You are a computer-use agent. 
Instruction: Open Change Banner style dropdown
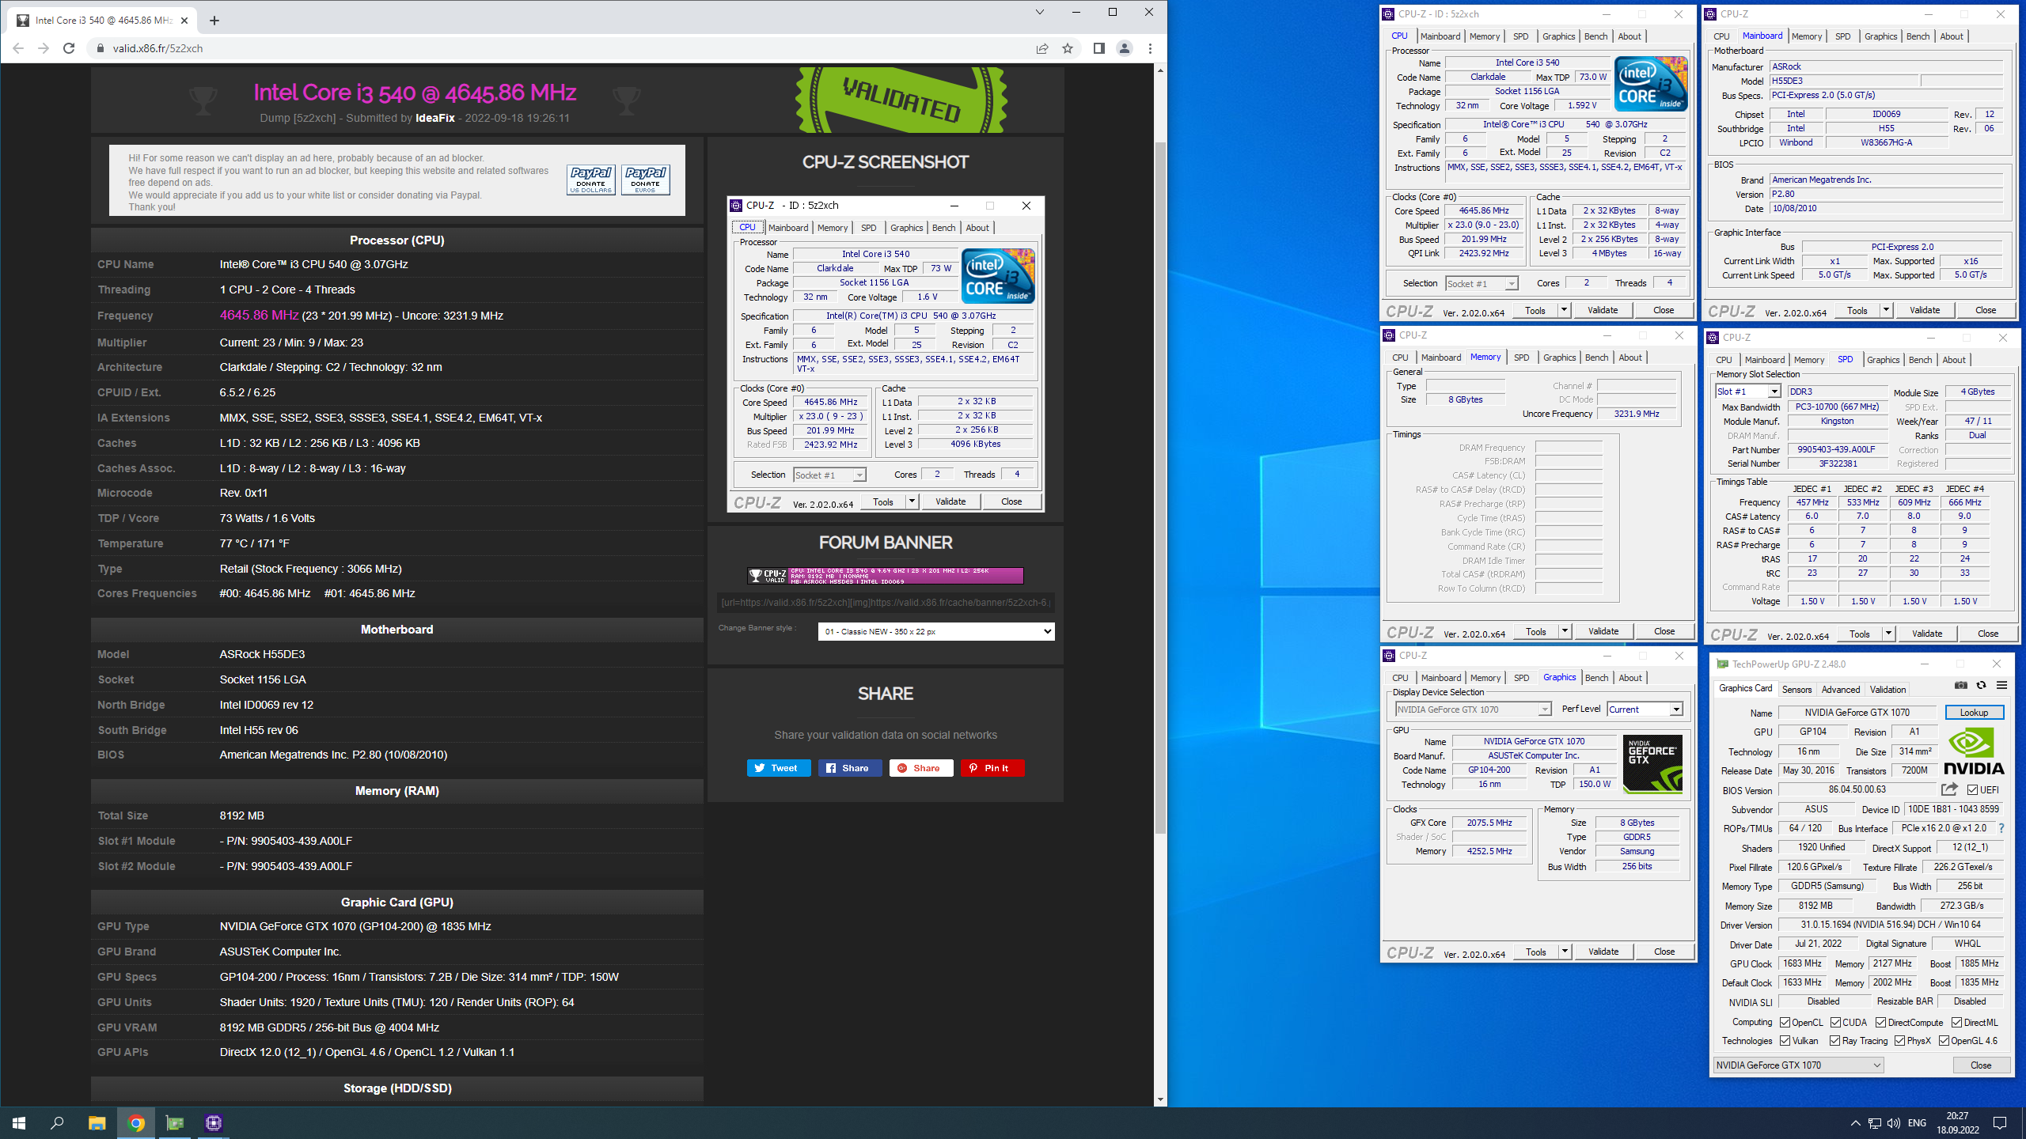coord(936,631)
